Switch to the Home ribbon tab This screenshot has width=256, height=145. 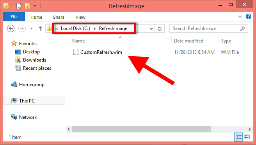tap(36, 17)
